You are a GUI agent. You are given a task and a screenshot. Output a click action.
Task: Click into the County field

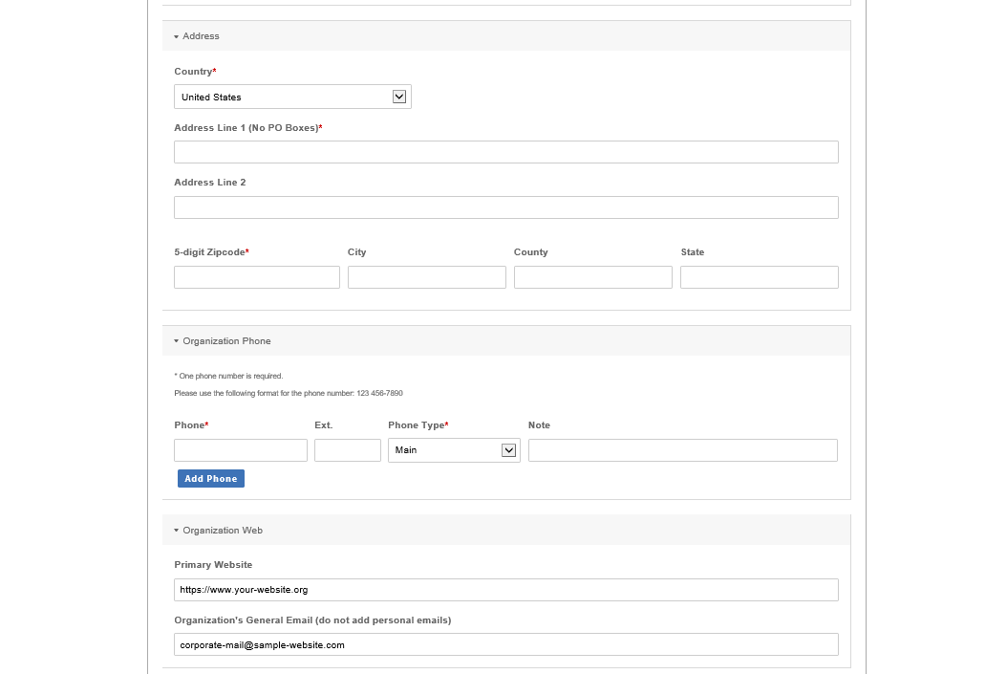pos(592,277)
